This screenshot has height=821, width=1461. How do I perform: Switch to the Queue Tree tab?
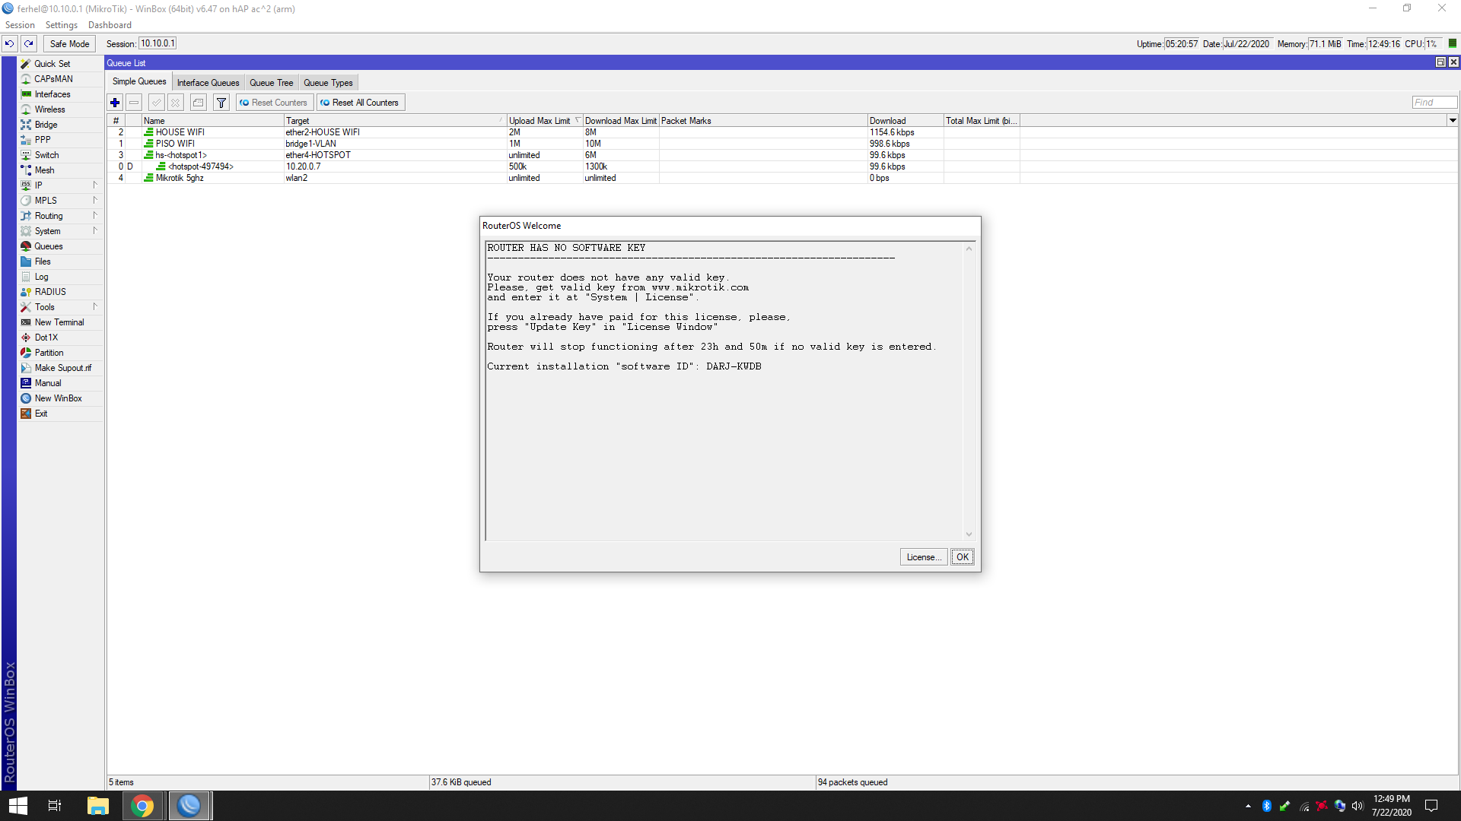[x=271, y=83]
